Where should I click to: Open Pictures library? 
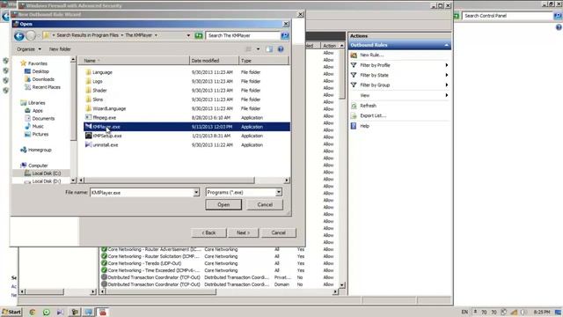tap(40, 134)
